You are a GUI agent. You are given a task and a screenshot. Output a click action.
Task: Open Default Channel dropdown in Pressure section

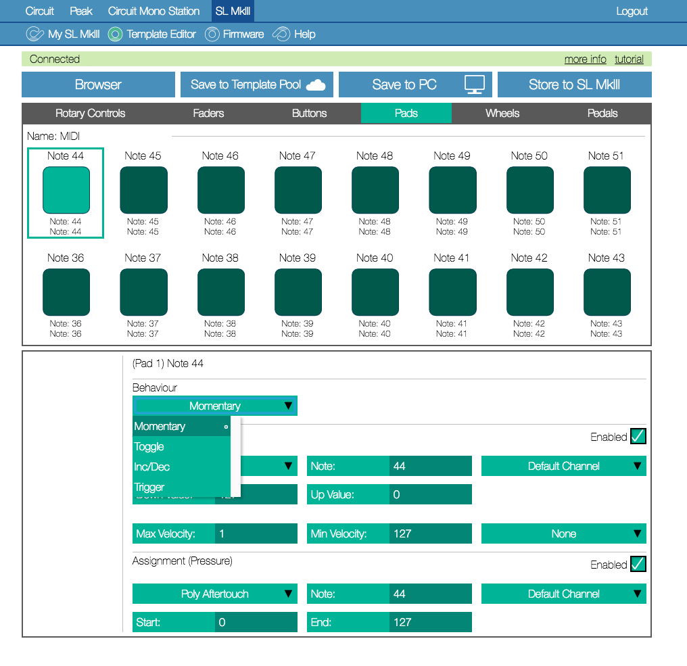[563, 594]
